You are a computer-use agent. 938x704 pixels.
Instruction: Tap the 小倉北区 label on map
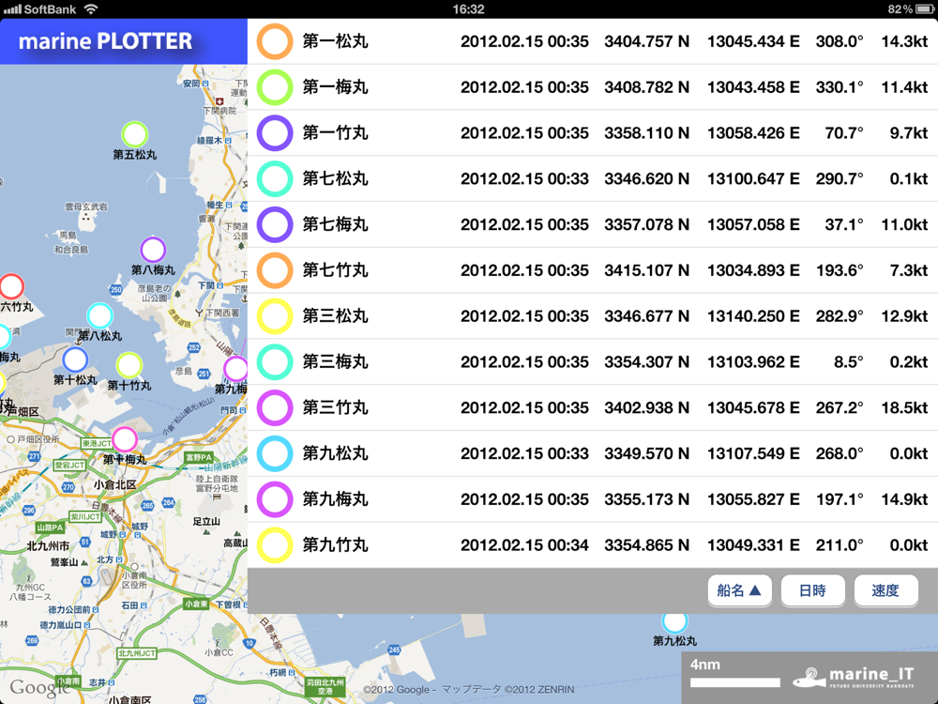coord(114,485)
